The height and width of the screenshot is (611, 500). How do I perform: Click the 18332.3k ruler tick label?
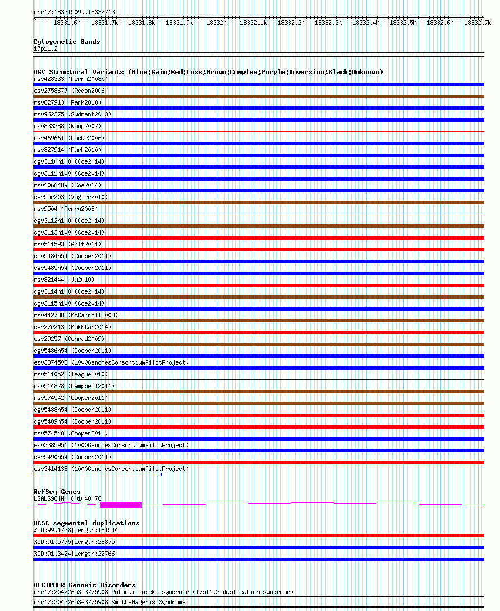(x=328, y=23)
